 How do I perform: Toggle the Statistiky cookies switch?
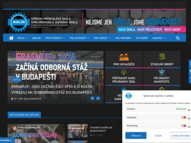(x=184, y=117)
